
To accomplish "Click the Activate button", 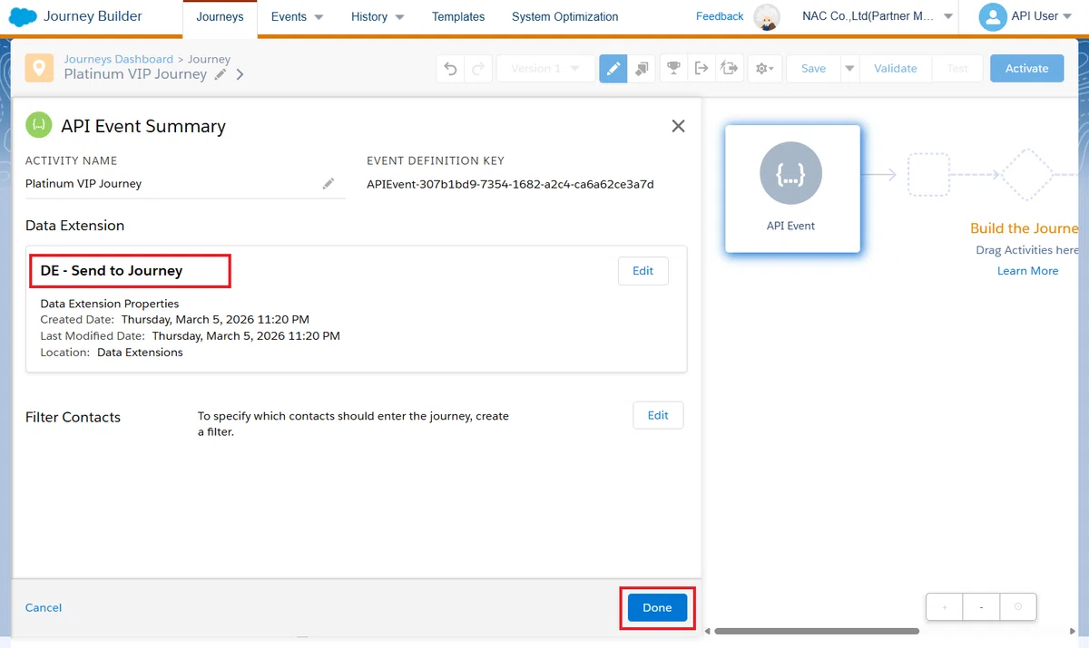I will pyautogui.click(x=1027, y=69).
